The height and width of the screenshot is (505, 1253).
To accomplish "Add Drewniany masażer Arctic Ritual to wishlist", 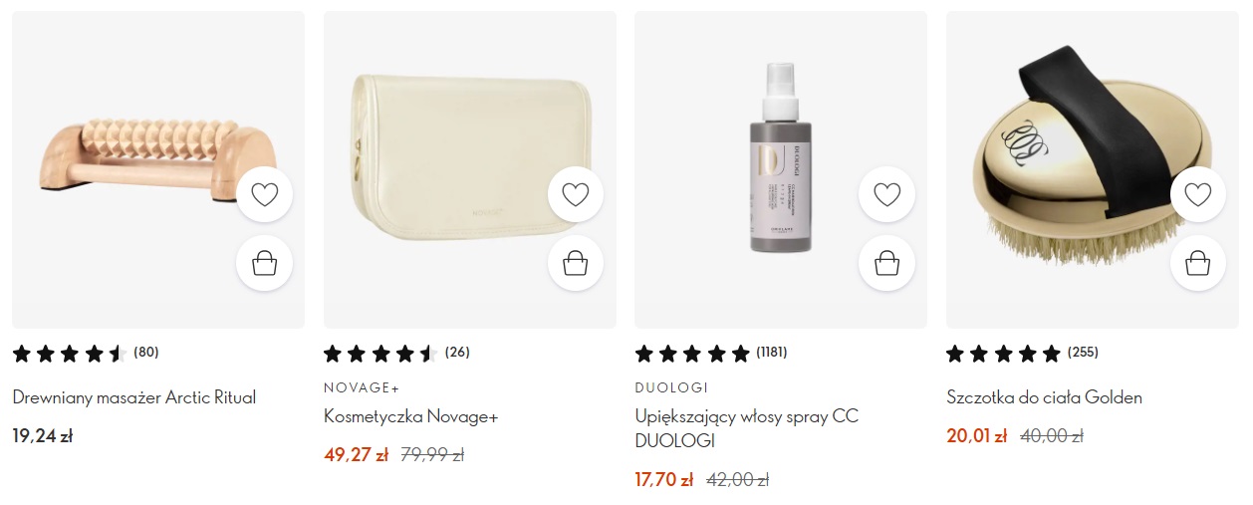I will (x=264, y=194).
